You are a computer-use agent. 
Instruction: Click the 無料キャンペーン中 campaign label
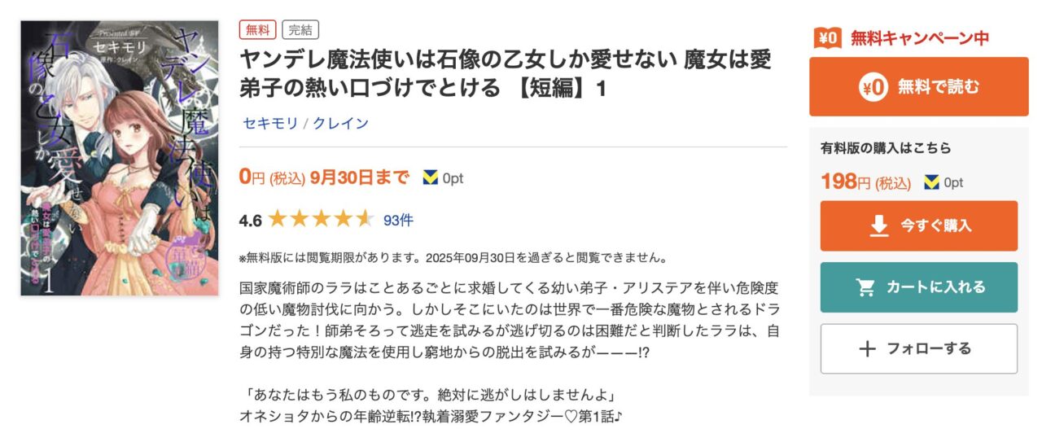pyautogui.click(x=920, y=37)
